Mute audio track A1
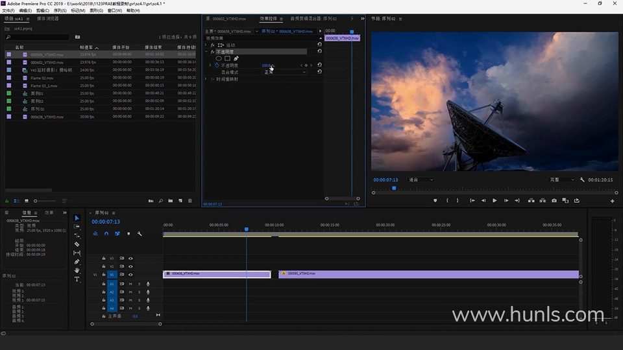623x350 pixels. point(130,284)
